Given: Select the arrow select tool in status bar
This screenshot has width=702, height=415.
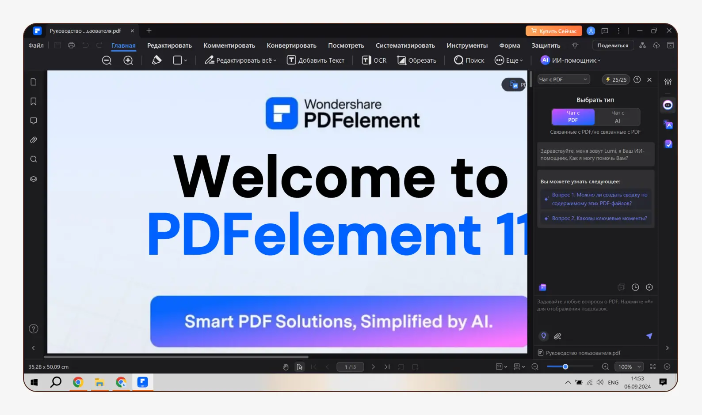Looking at the screenshot, I should pos(300,367).
